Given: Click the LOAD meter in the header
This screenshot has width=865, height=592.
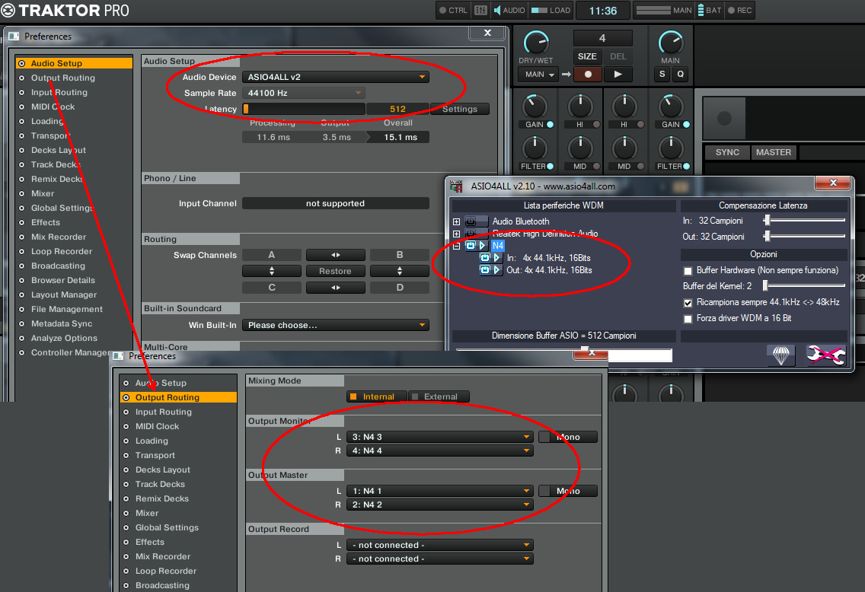Looking at the screenshot, I should coord(551,11).
